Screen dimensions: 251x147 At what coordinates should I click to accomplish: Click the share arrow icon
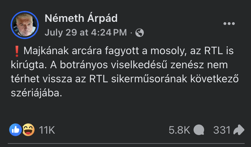(x=239, y=130)
